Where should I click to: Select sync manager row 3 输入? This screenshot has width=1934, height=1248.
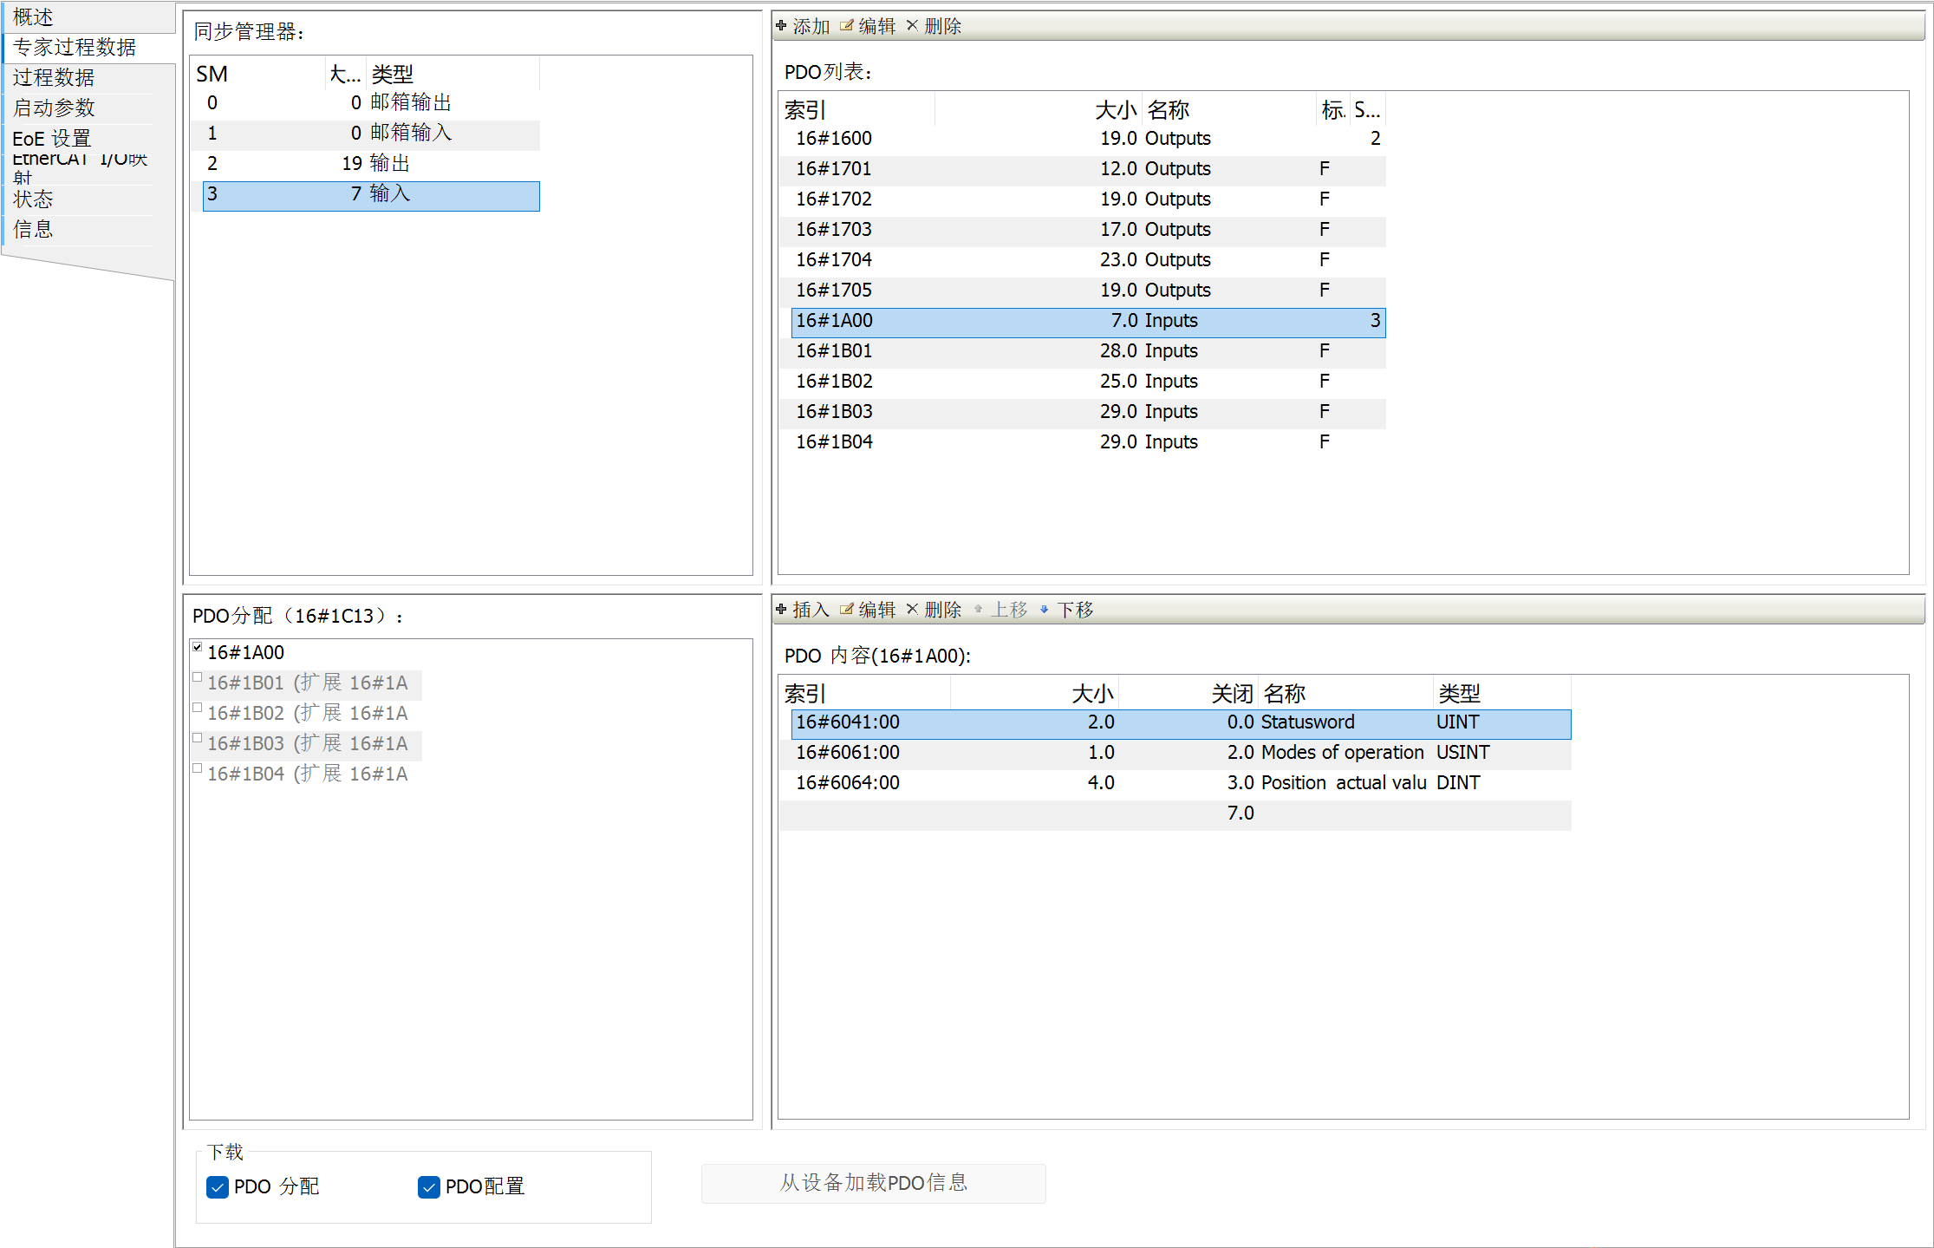click(x=371, y=195)
